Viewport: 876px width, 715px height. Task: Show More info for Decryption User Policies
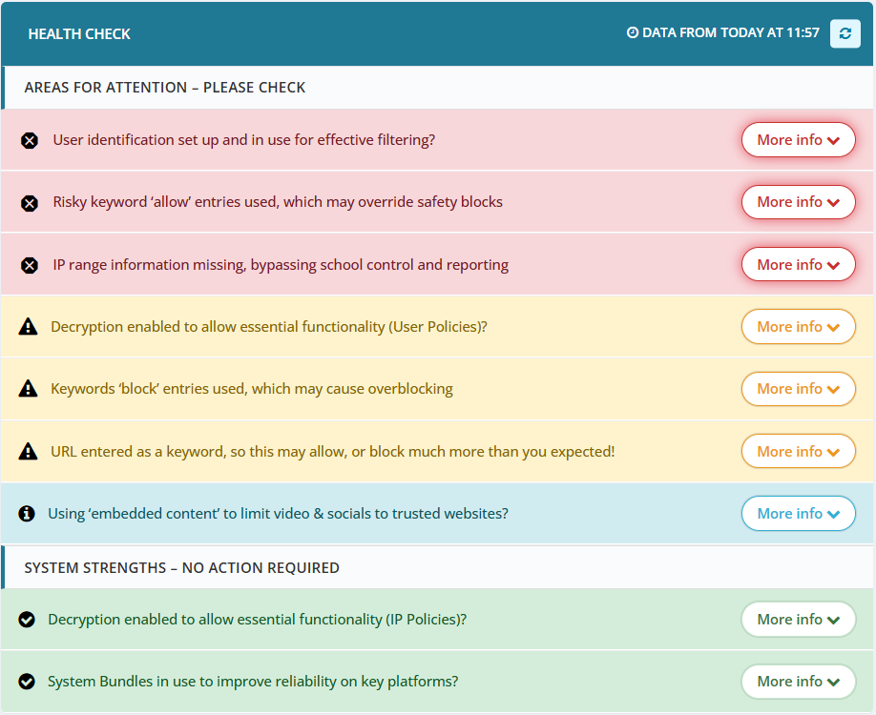[x=798, y=327]
